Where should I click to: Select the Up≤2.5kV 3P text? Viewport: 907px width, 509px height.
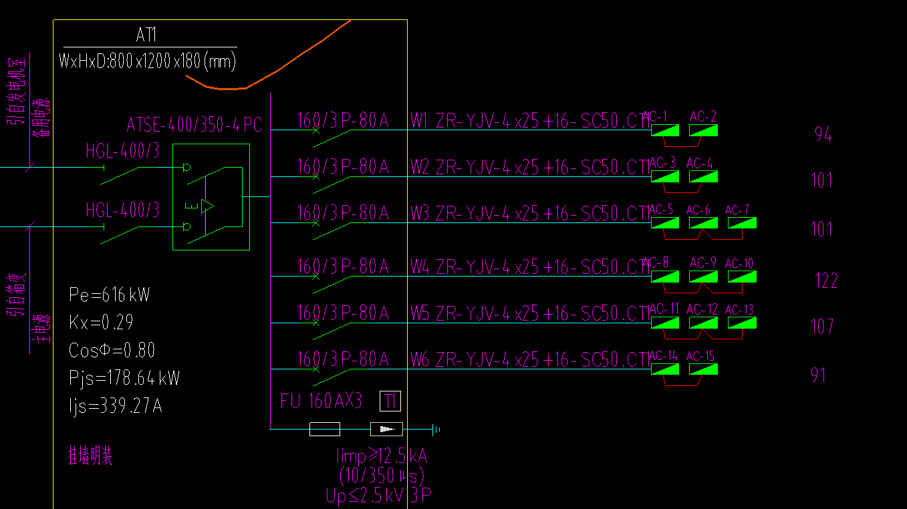click(x=380, y=496)
